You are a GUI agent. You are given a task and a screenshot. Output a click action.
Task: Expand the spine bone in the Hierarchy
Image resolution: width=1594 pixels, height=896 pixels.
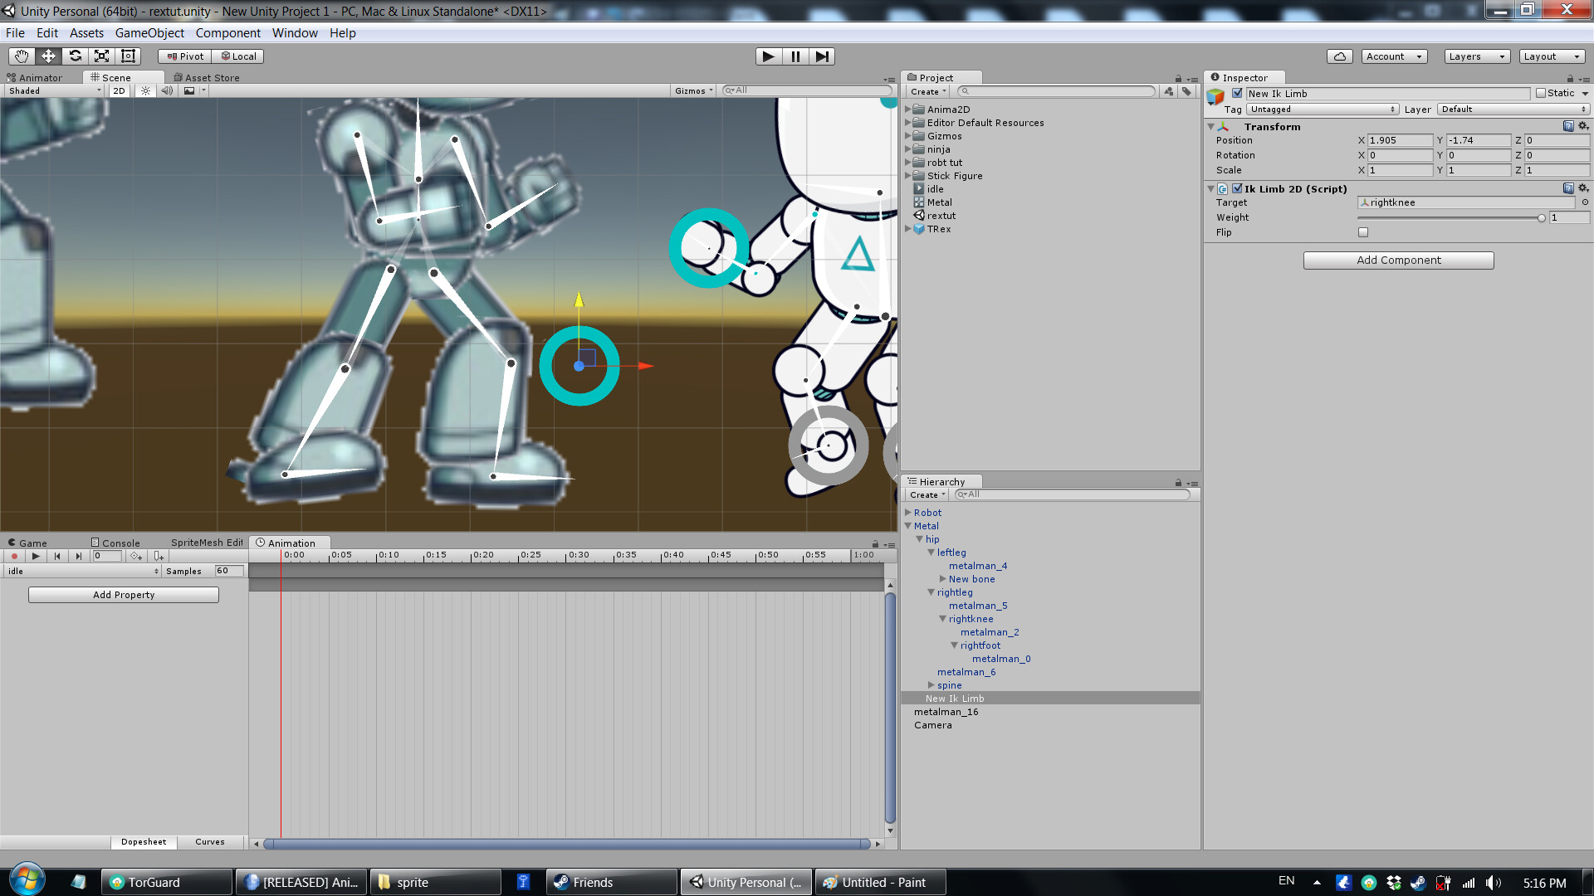(x=931, y=685)
